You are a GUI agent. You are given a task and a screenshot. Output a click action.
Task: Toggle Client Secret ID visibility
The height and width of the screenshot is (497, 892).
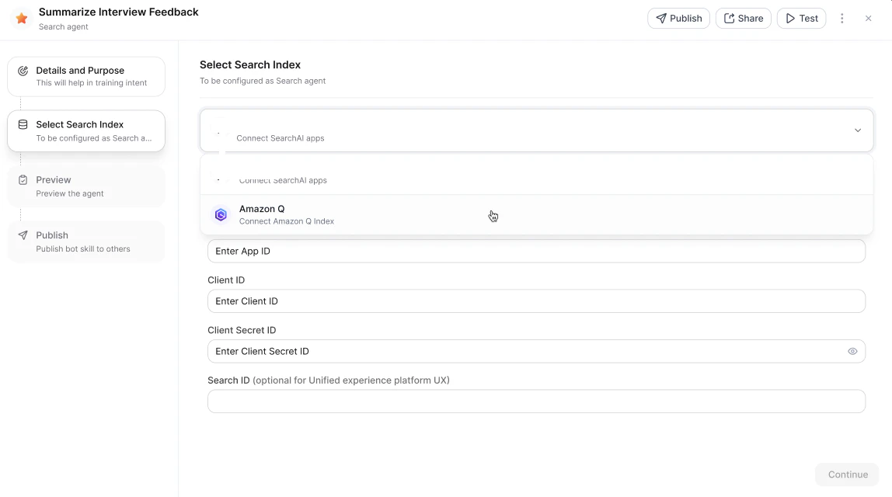(x=852, y=351)
